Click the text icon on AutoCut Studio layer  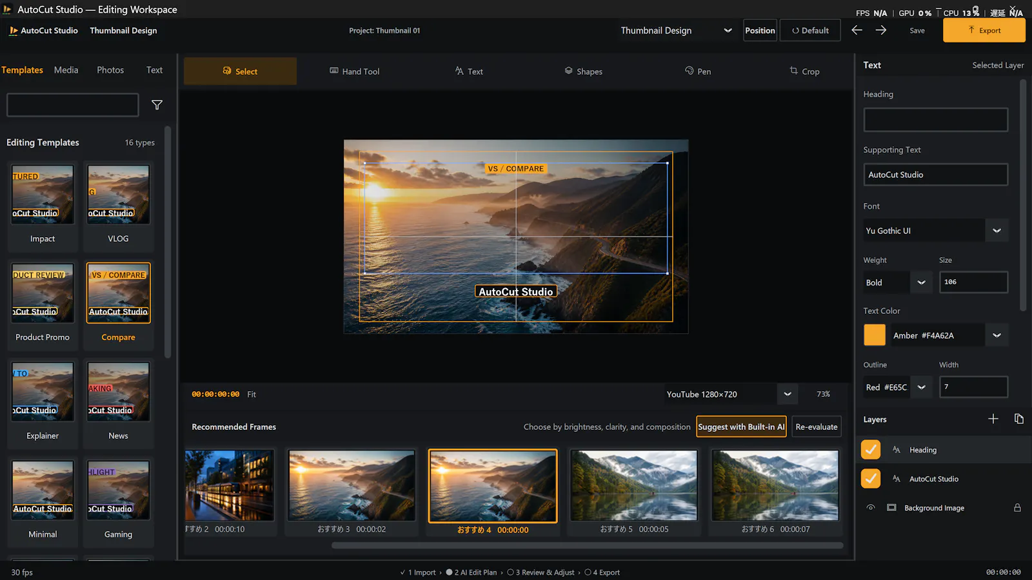(897, 479)
